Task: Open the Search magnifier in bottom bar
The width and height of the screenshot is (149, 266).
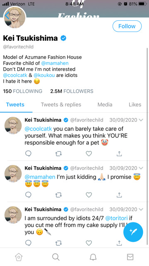Action: [x=56, y=257]
